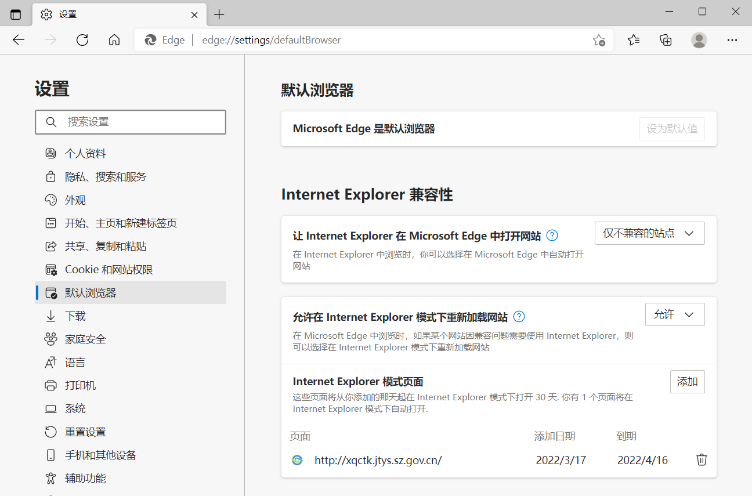Open the Settings and more menu
This screenshot has width=752, height=496.
pyautogui.click(x=732, y=39)
